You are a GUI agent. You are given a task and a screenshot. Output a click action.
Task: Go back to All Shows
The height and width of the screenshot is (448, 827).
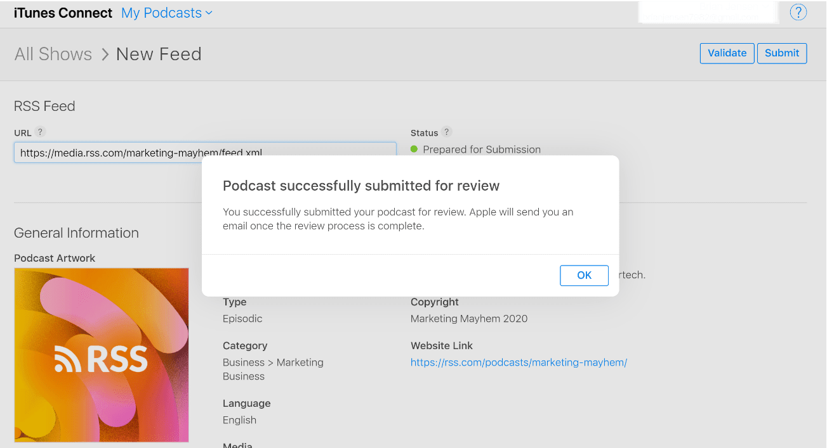tap(53, 54)
